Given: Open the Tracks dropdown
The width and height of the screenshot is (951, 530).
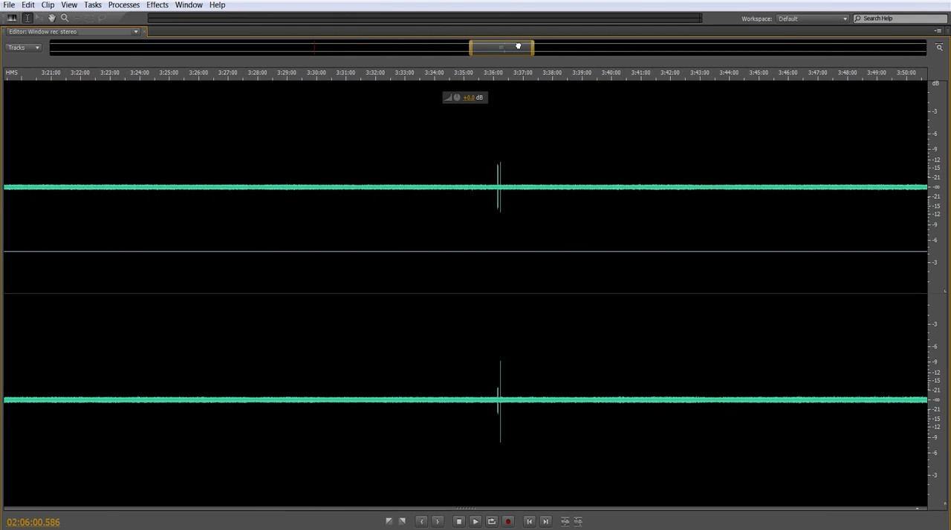Looking at the screenshot, I should coord(23,48).
